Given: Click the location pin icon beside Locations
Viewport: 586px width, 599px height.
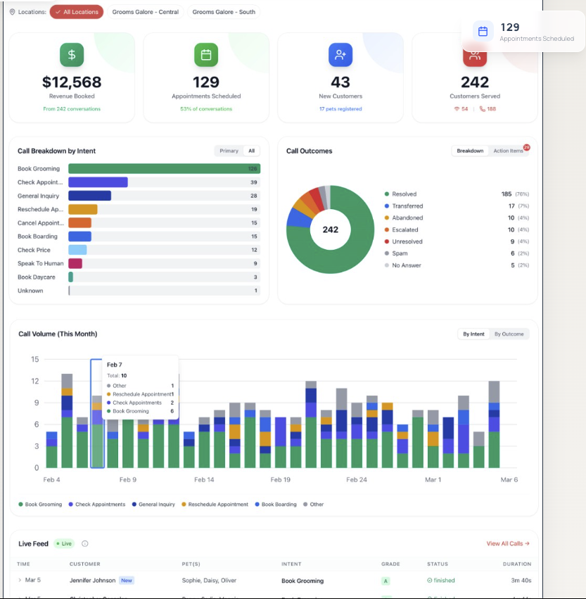Looking at the screenshot, I should (x=12, y=12).
